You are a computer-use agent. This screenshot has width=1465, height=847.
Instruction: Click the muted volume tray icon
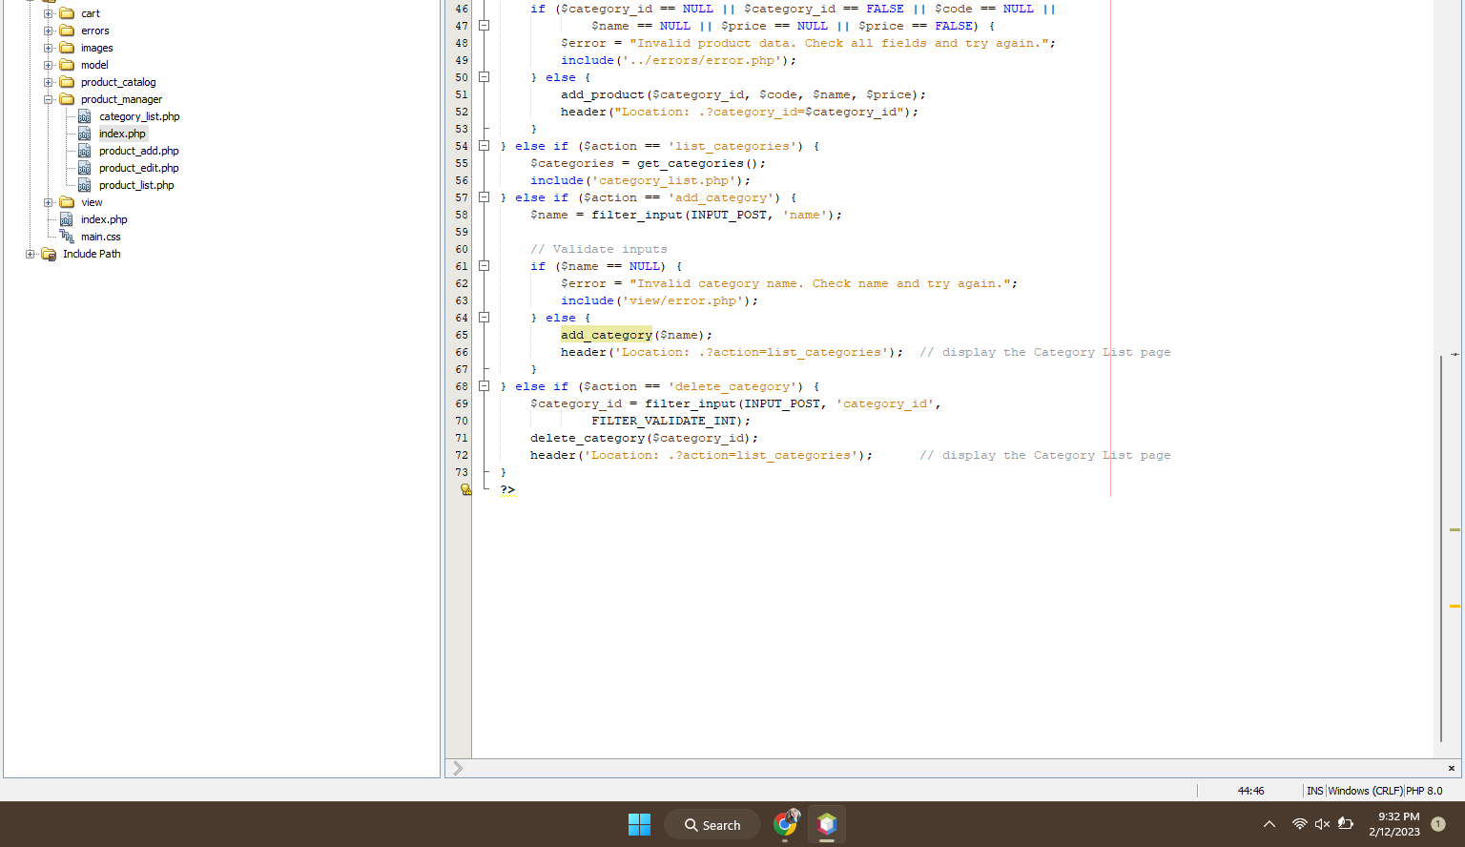(1322, 824)
